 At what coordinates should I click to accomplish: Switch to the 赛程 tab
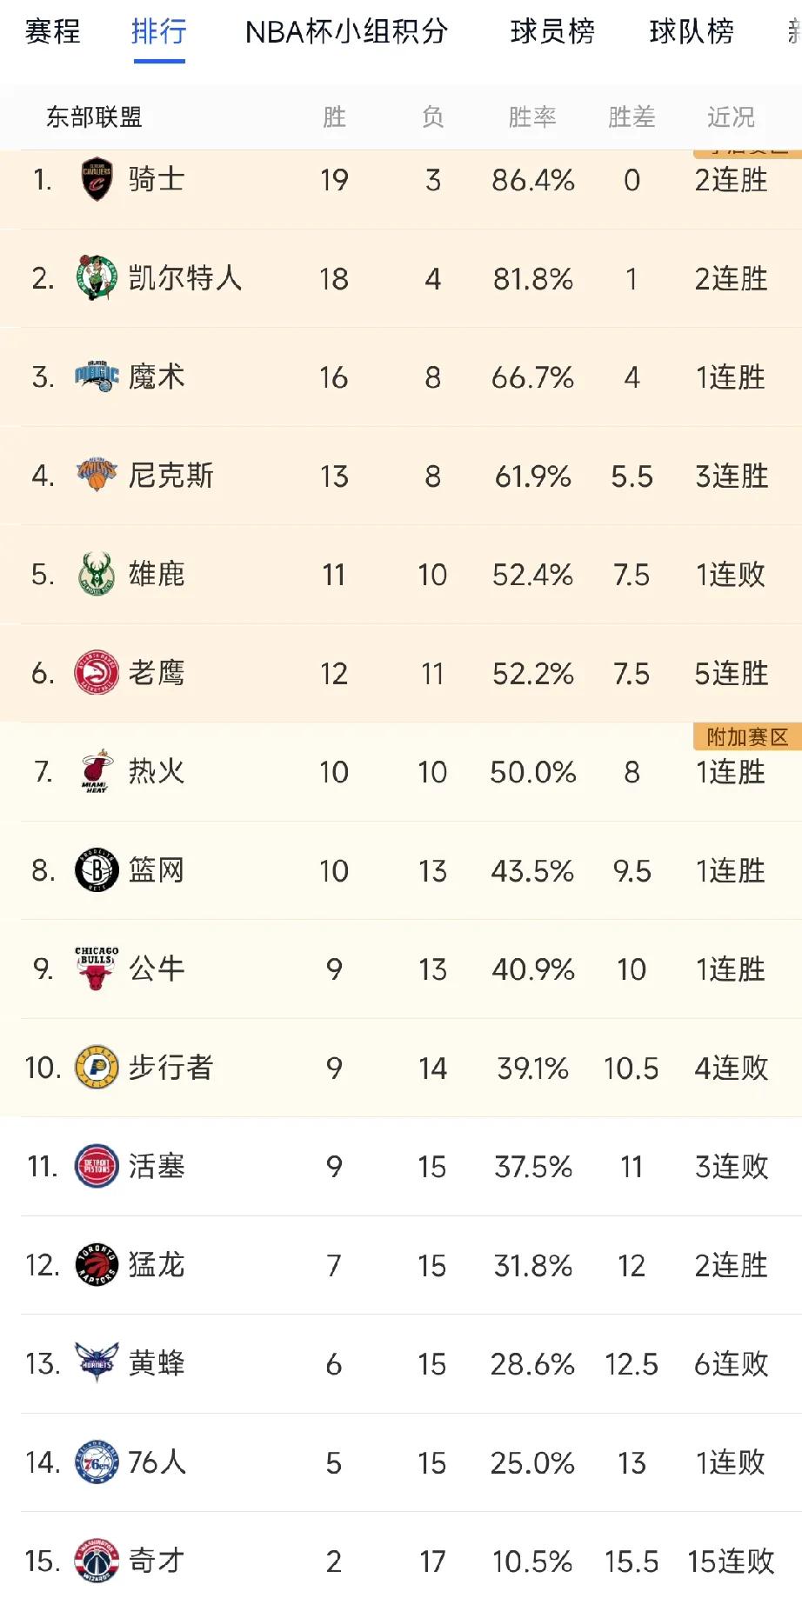click(52, 32)
